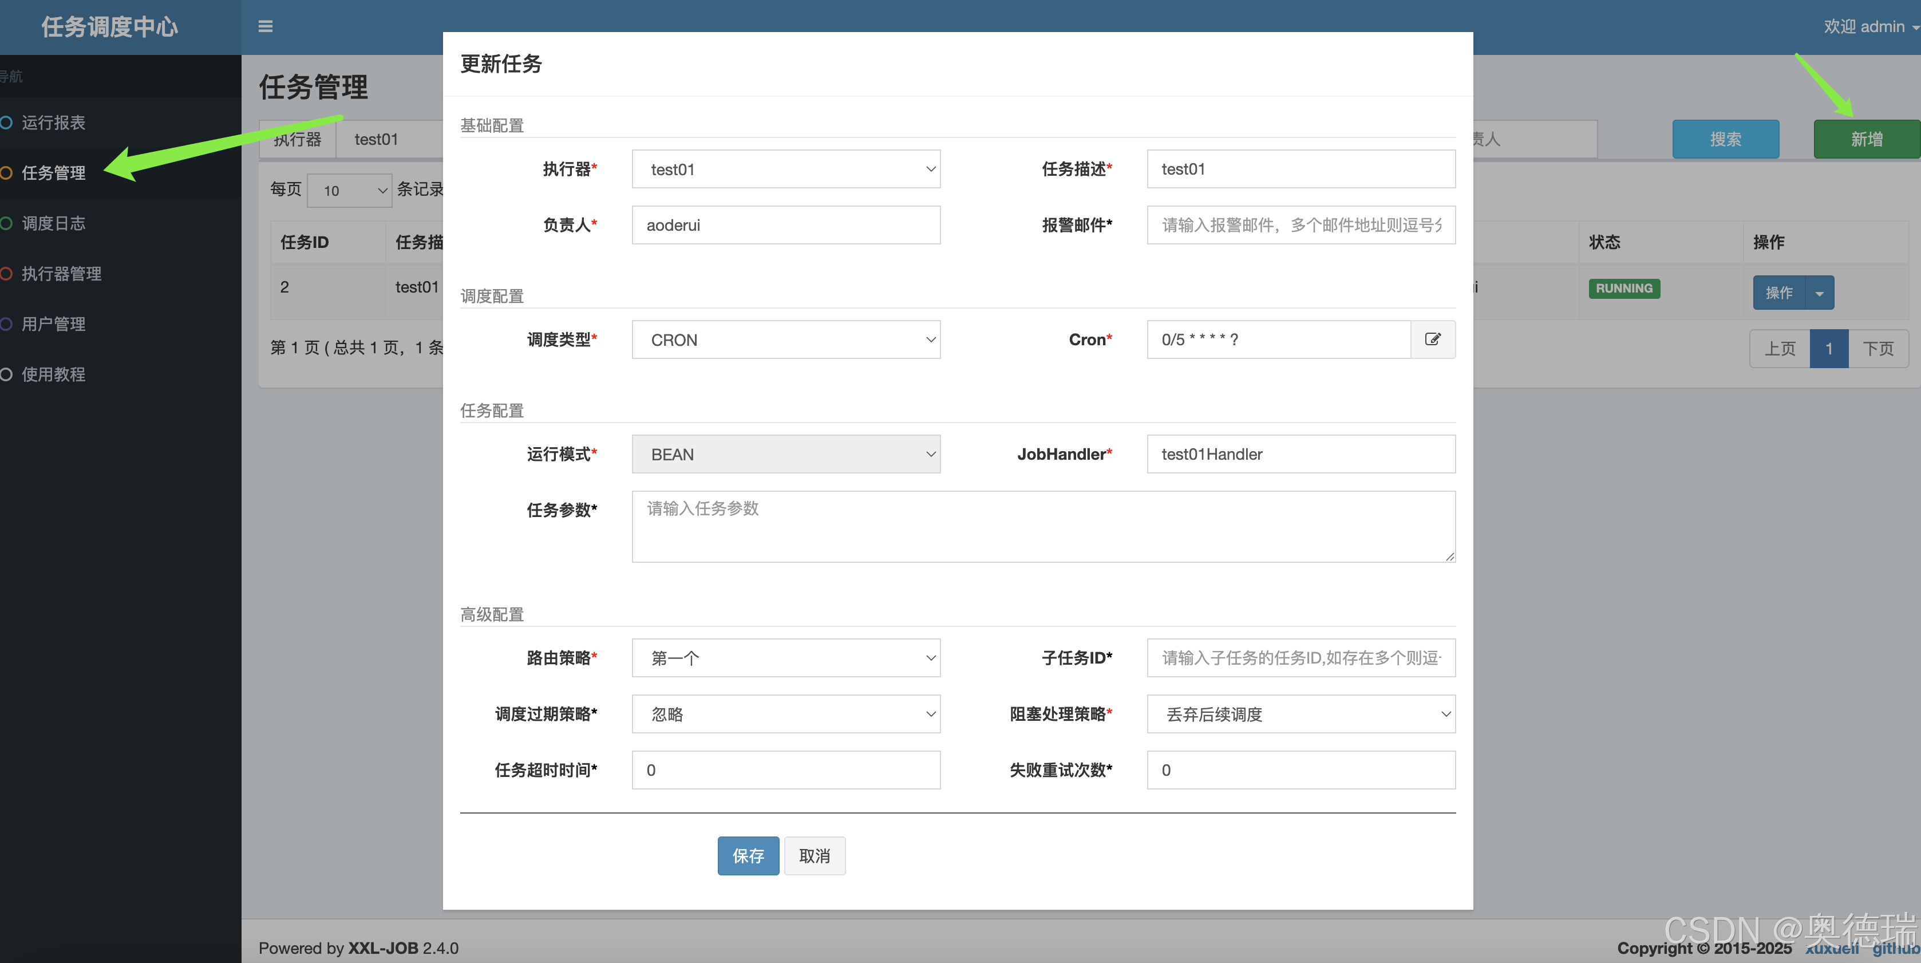This screenshot has height=963, width=1921.
Task: Go to 执行器管理 in sidebar
Action: pyautogui.click(x=61, y=274)
